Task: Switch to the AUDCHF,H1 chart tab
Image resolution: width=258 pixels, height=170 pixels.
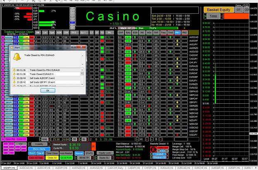Action: [44, 168]
